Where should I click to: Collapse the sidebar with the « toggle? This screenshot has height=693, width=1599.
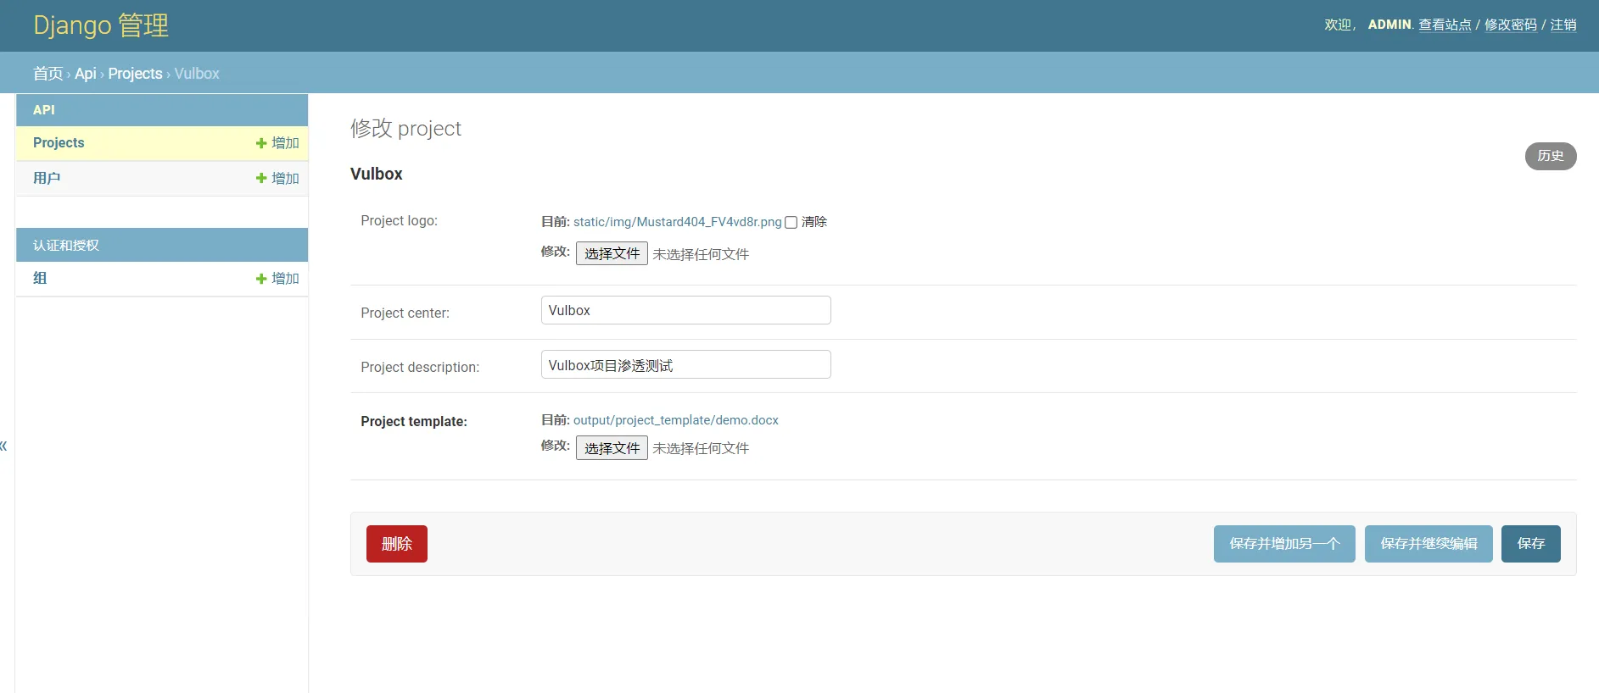coord(4,446)
